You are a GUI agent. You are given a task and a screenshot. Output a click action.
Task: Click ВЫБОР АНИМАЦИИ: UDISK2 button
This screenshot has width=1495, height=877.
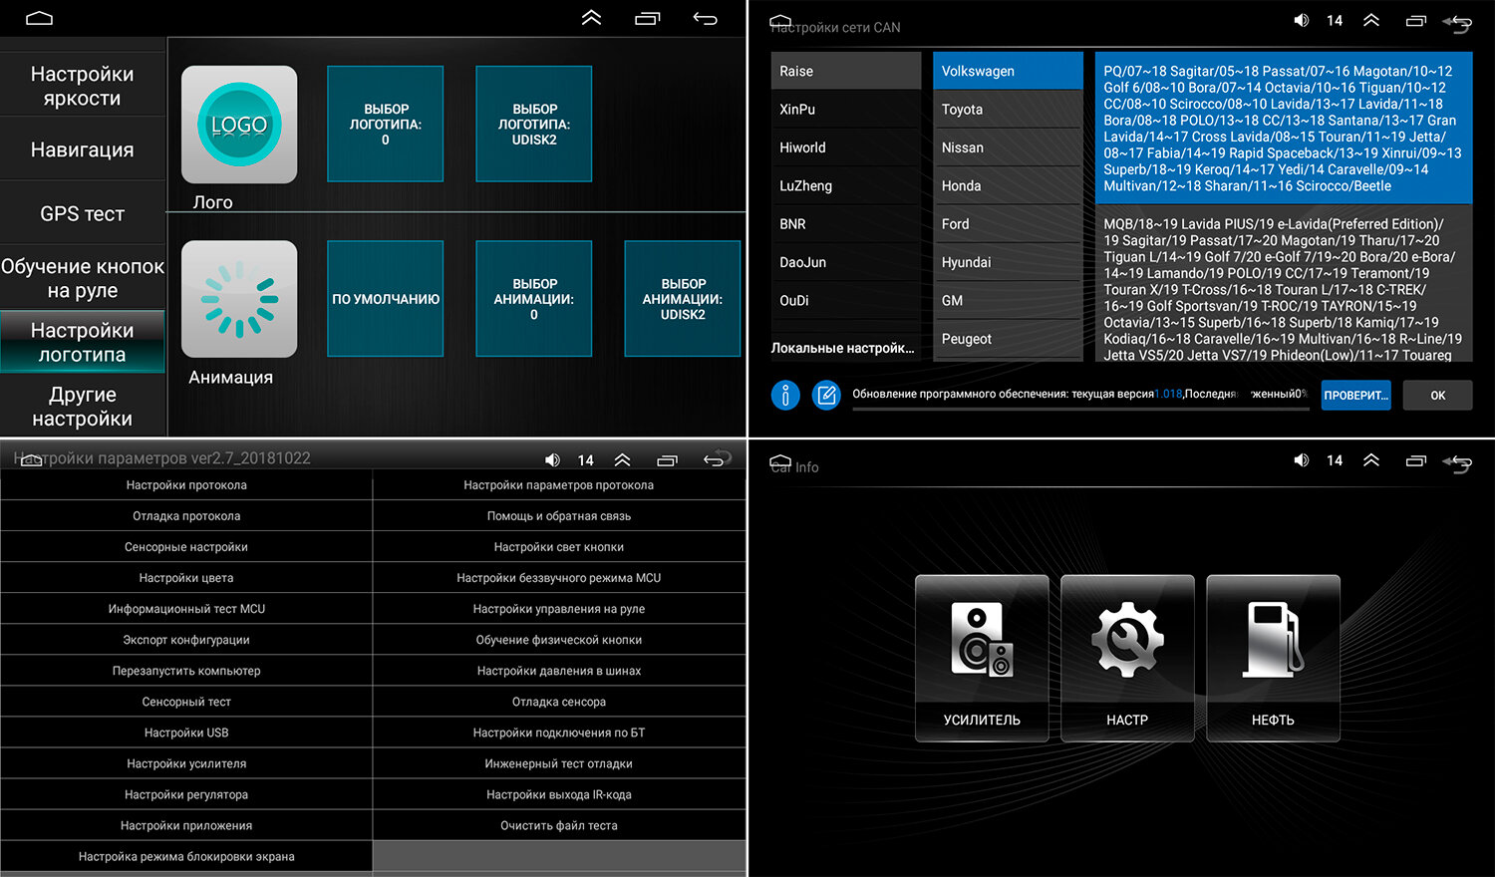pos(683,299)
